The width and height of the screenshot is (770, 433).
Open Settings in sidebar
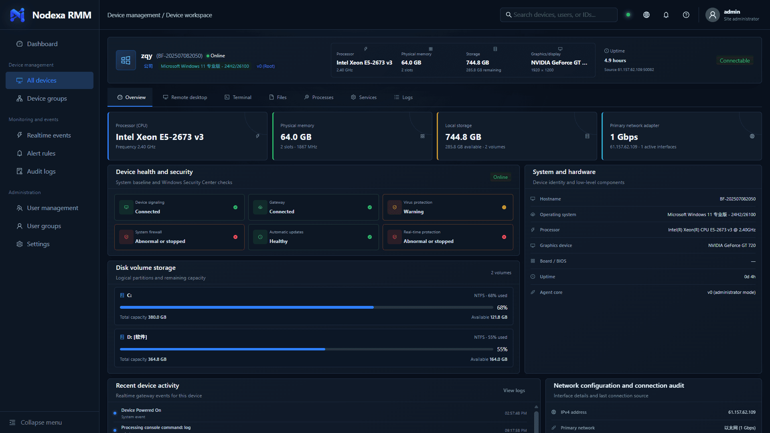coord(49,244)
